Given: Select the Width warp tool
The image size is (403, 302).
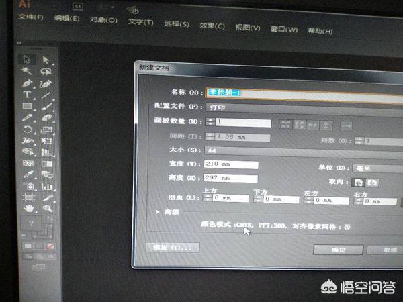Looking at the screenshot, I should [x=28, y=140].
